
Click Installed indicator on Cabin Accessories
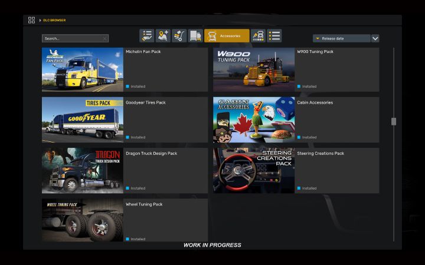pos(307,137)
